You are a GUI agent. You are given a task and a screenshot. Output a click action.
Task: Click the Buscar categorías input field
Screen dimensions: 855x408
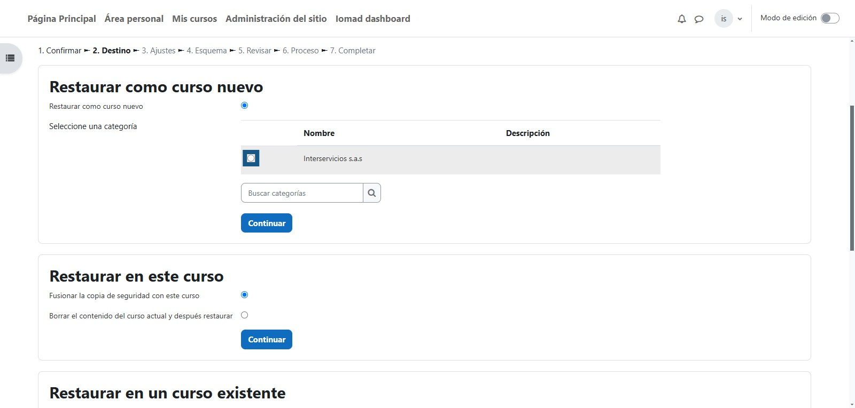click(302, 193)
